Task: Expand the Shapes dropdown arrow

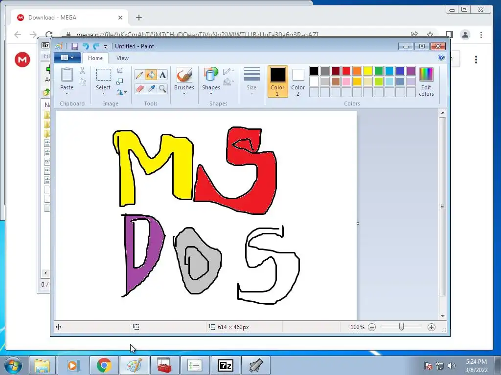Action: coord(211,94)
